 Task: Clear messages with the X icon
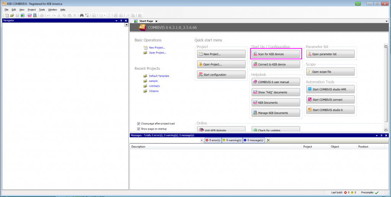click(268, 140)
